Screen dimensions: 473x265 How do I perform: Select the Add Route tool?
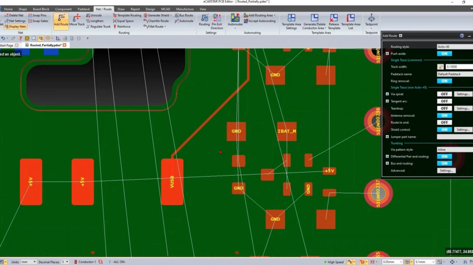[61, 20]
